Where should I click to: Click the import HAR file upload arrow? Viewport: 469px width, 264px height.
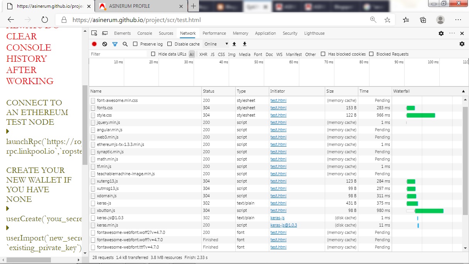click(x=234, y=44)
